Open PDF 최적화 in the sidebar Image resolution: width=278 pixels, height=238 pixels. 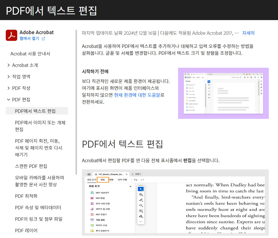point(26,196)
